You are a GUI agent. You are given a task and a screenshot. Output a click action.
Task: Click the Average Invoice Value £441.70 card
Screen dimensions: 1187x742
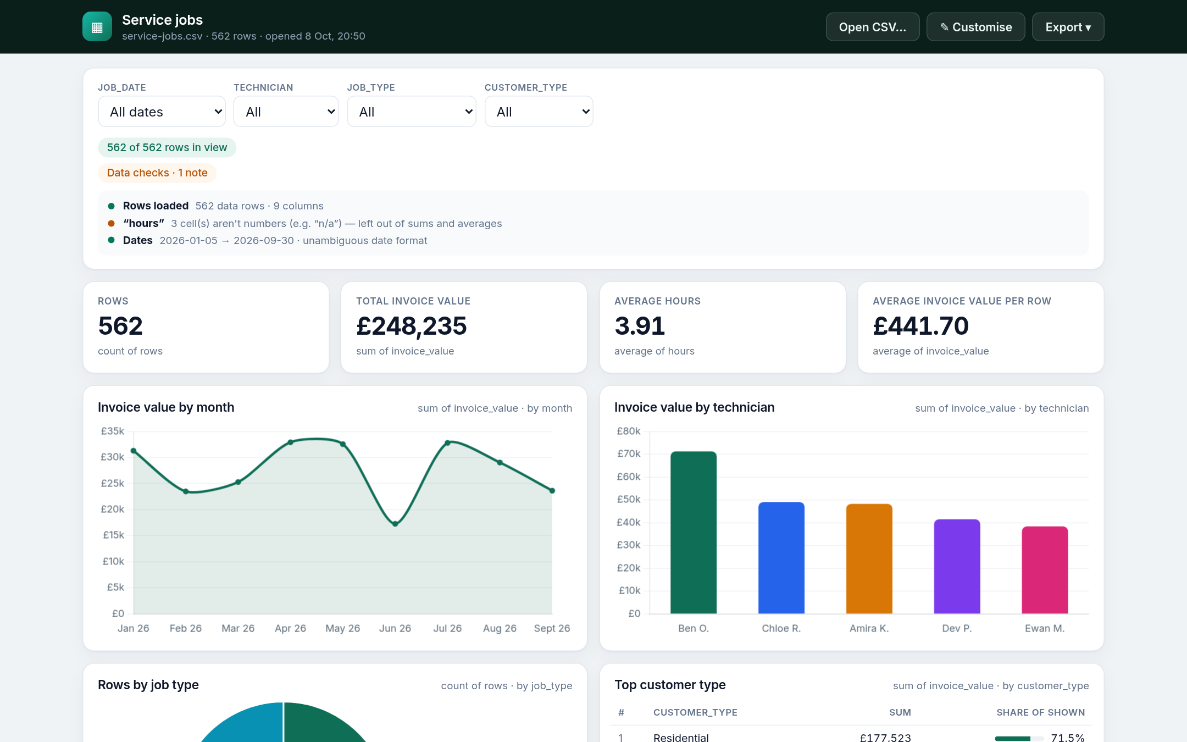pyautogui.click(x=981, y=327)
